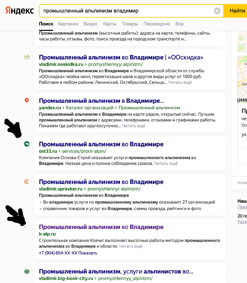Open the Yandex catalog result title

[x=101, y=100]
